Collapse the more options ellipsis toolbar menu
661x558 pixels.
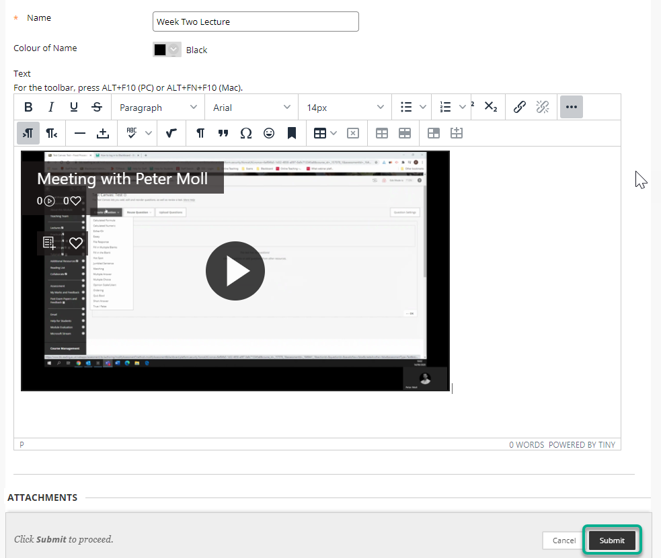[572, 107]
